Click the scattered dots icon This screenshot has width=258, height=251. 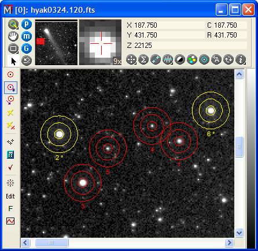tap(10, 142)
